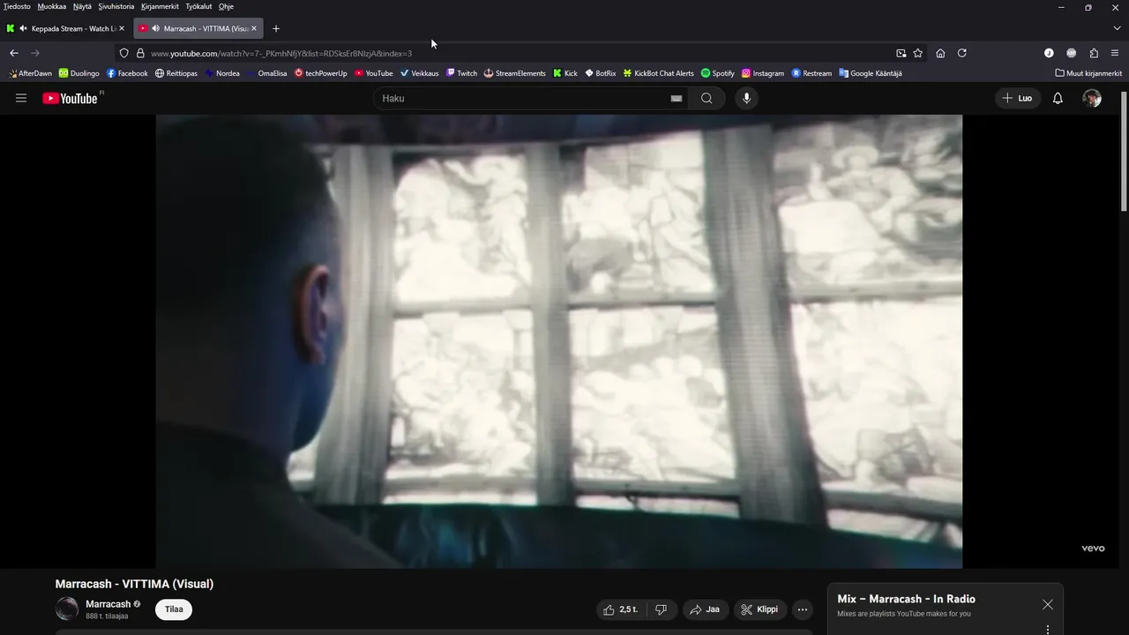Open the Twitch bookmark
This screenshot has width=1129, height=635.
(461, 73)
